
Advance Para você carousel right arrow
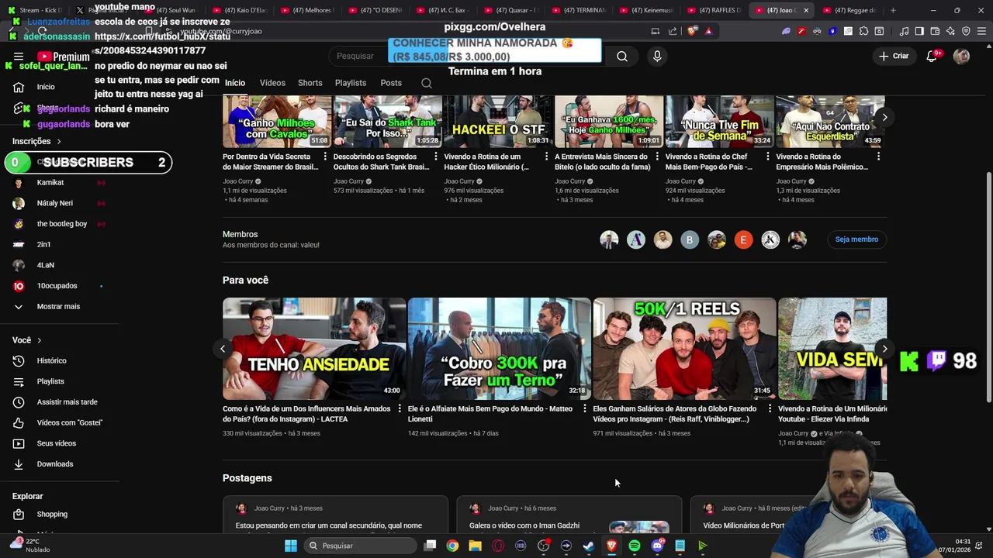(x=884, y=349)
